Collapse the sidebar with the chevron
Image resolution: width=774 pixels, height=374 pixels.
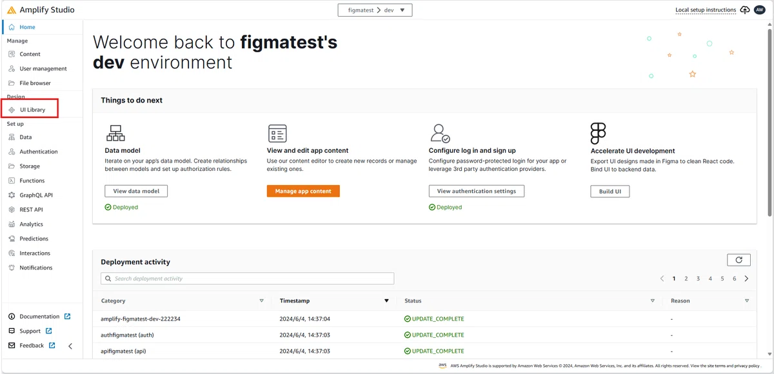click(70, 346)
